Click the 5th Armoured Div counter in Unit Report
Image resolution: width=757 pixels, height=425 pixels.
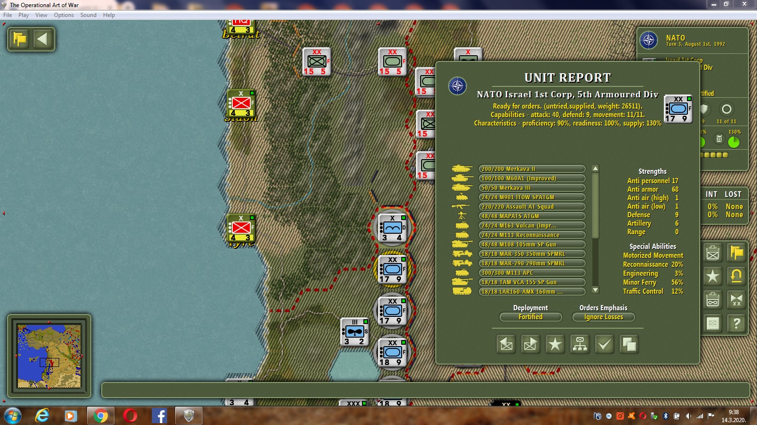tap(678, 109)
